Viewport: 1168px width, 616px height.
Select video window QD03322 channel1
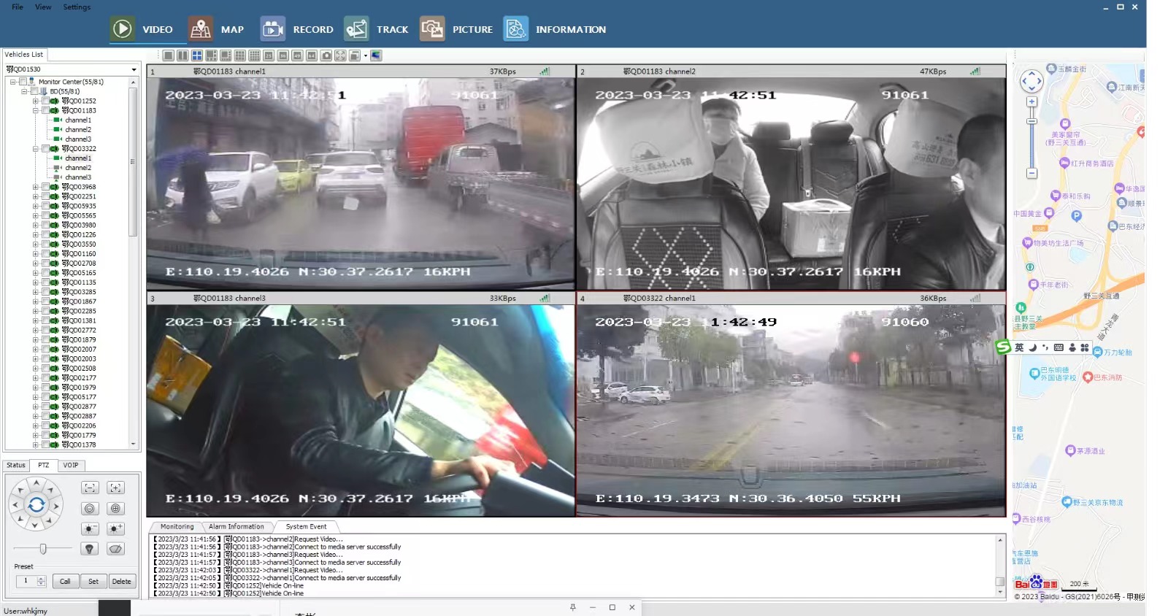[791, 404]
